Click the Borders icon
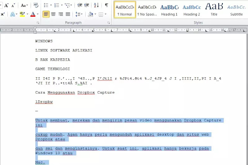Viewport: 248px width, 165px height. coord(101,14)
